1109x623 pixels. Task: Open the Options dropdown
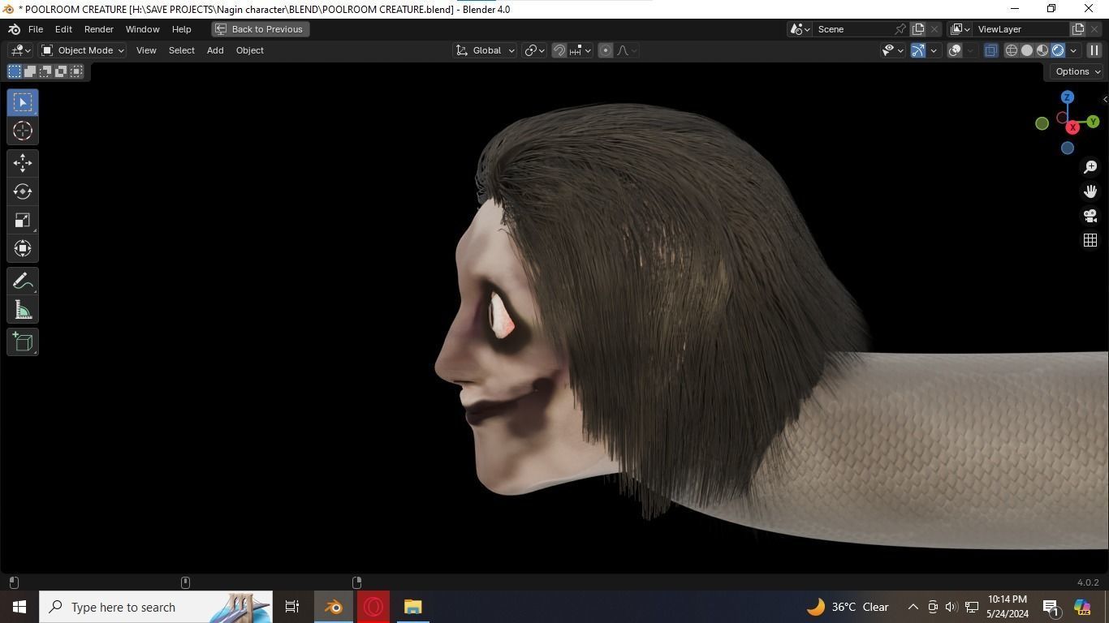[x=1077, y=71]
